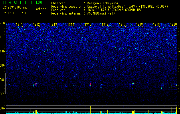Click the 1320 time marker
The height and width of the screenshot is (114, 180).
tap(174, 25)
